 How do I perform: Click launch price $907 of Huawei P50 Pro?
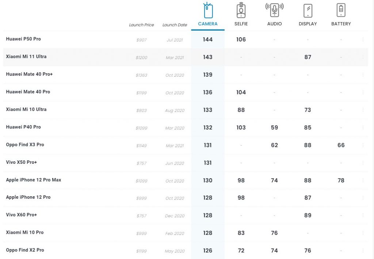pyautogui.click(x=141, y=40)
